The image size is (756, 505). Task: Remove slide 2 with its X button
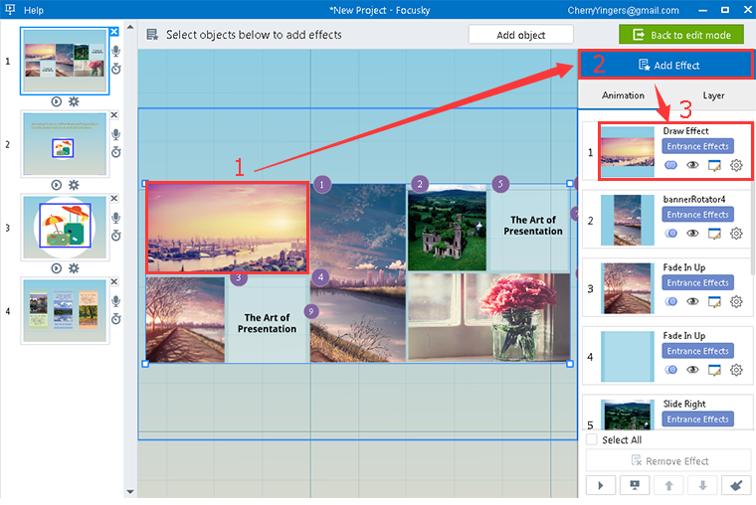(113, 114)
